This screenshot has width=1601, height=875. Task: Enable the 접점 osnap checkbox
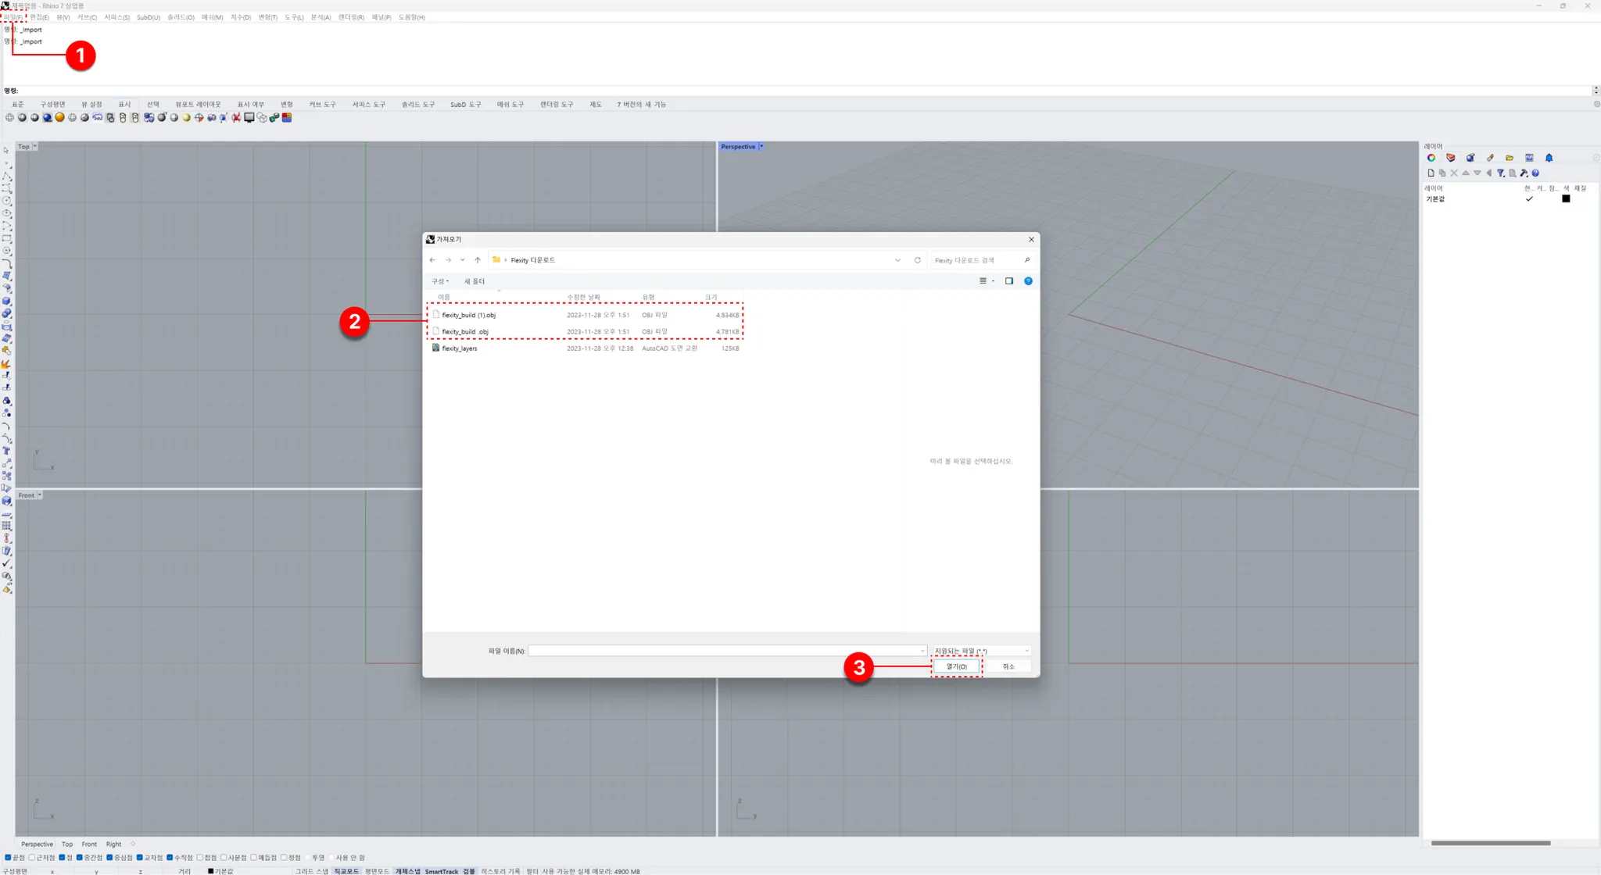pyautogui.click(x=200, y=858)
